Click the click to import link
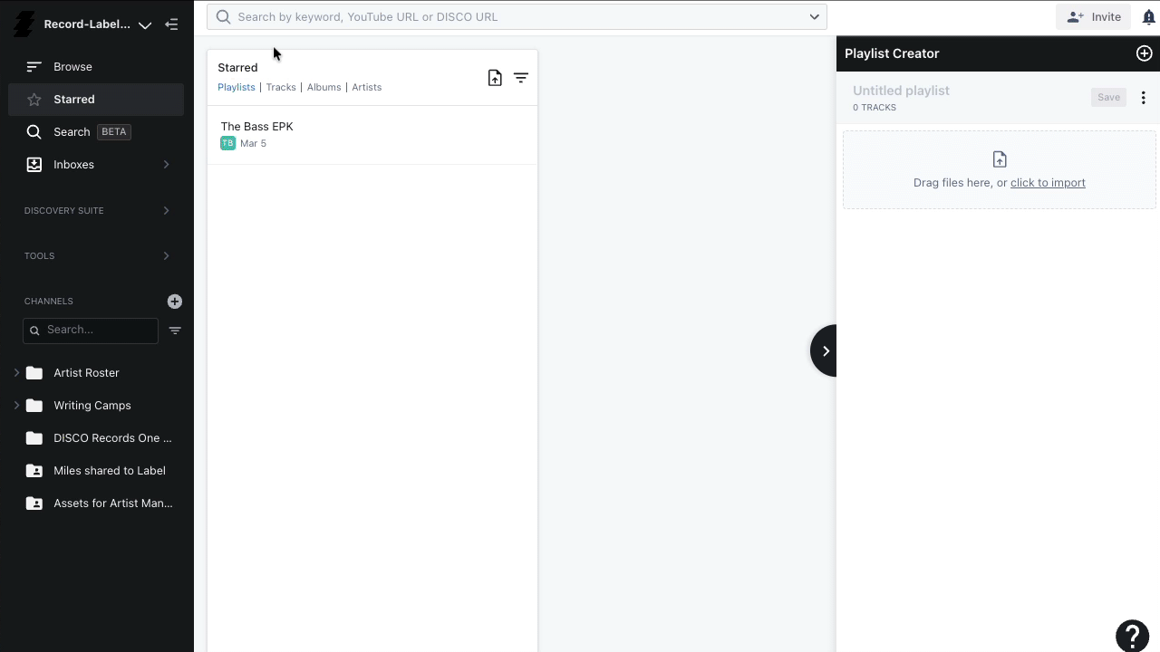 (x=1048, y=182)
